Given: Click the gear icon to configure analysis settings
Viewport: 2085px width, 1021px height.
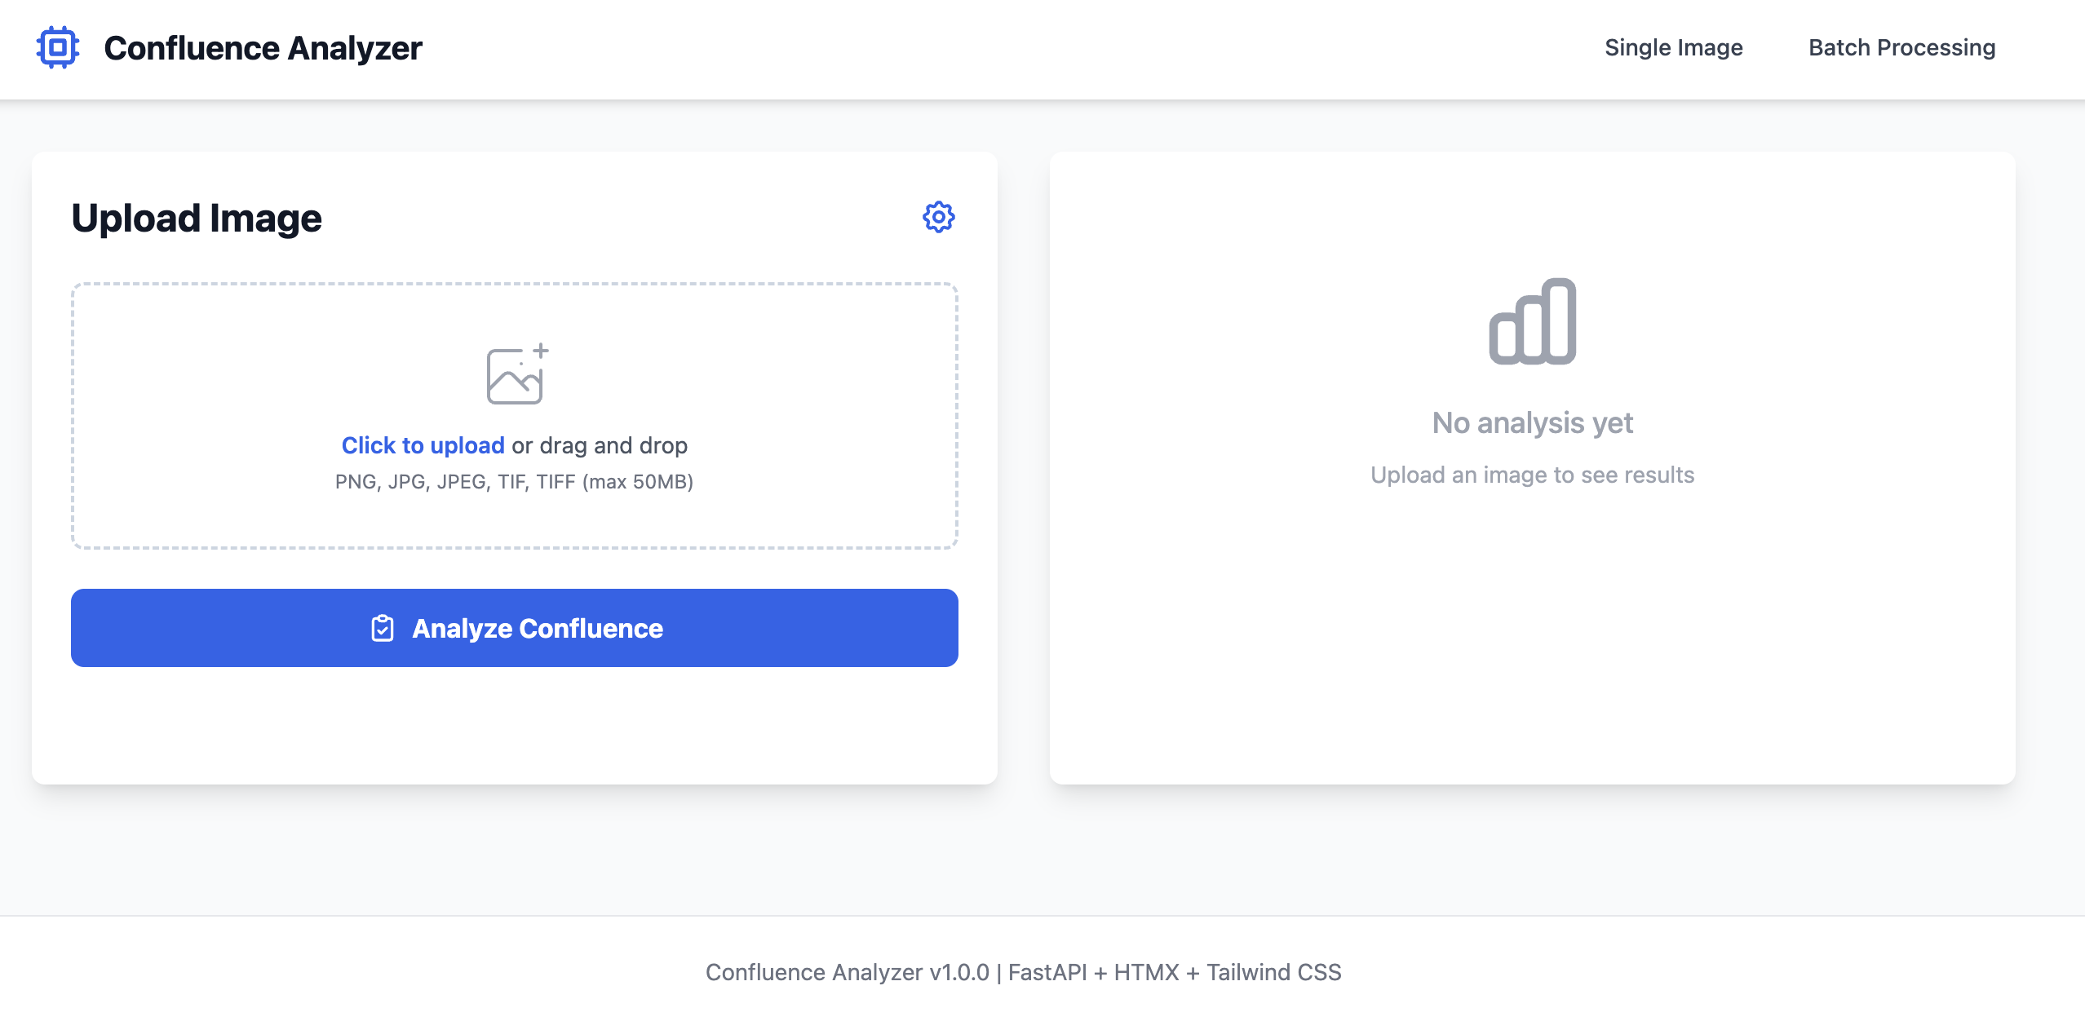Looking at the screenshot, I should click(x=938, y=217).
